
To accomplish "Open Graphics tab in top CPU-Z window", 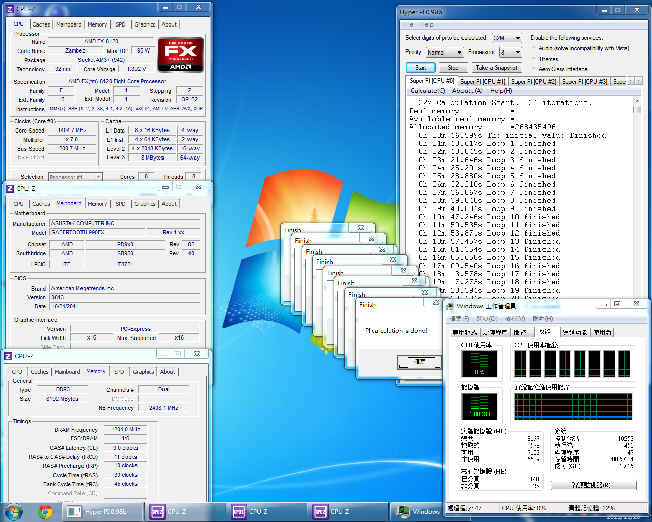I will 145,24.
